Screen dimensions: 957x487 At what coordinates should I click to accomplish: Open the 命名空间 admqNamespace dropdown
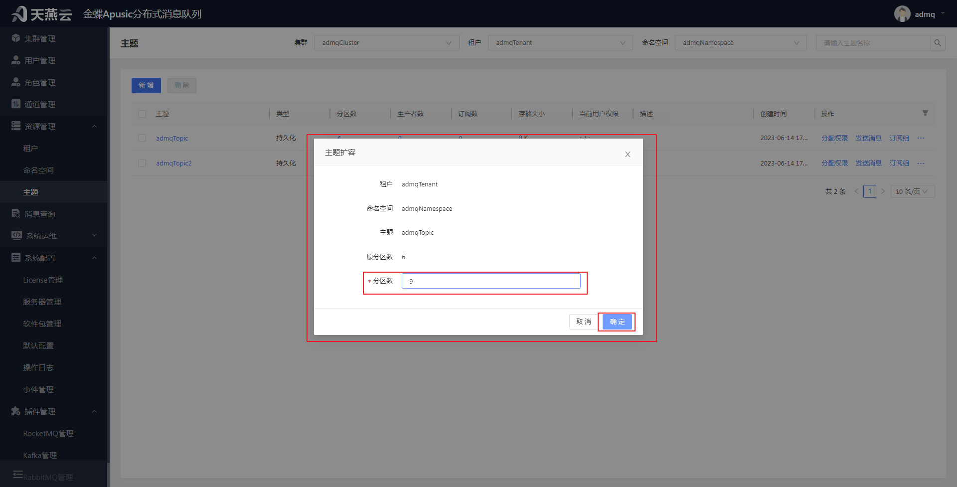pyautogui.click(x=741, y=43)
